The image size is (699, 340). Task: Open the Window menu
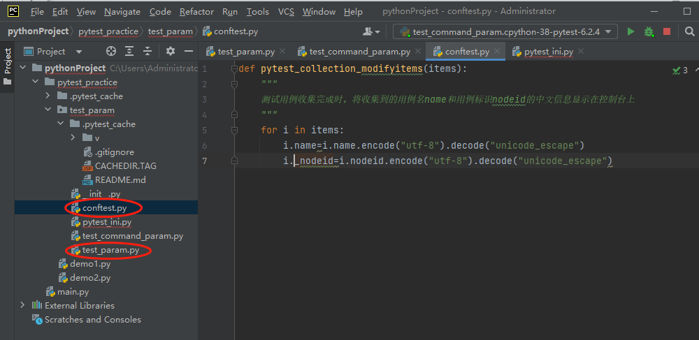pyautogui.click(x=319, y=12)
